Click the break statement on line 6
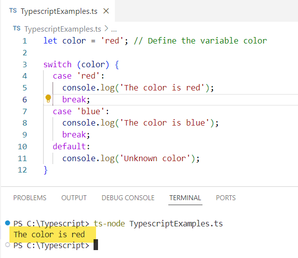The image size is (298, 258). point(76,99)
